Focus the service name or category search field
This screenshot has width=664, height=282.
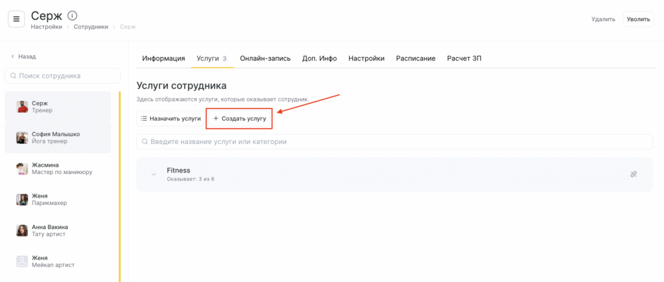tap(394, 141)
